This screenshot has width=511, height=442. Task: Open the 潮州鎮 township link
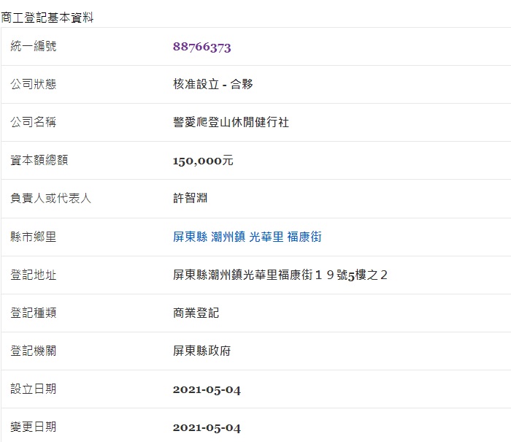click(x=227, y=237)
